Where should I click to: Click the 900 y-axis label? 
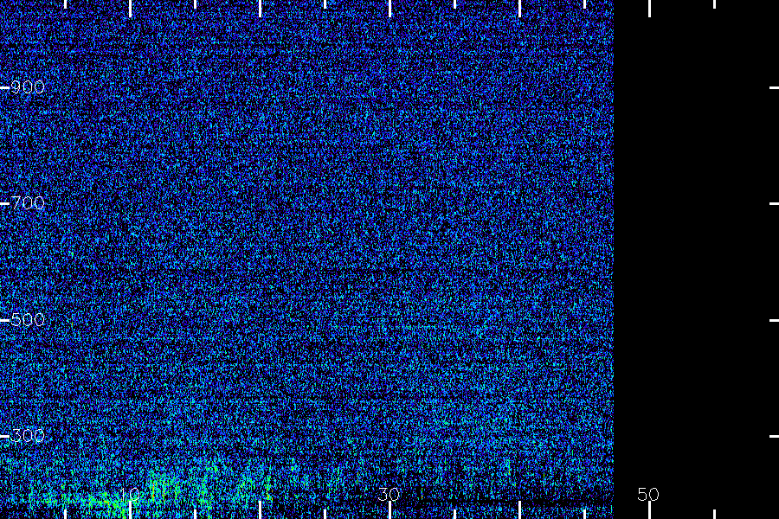pyautogui.click(x=28, y=87)
